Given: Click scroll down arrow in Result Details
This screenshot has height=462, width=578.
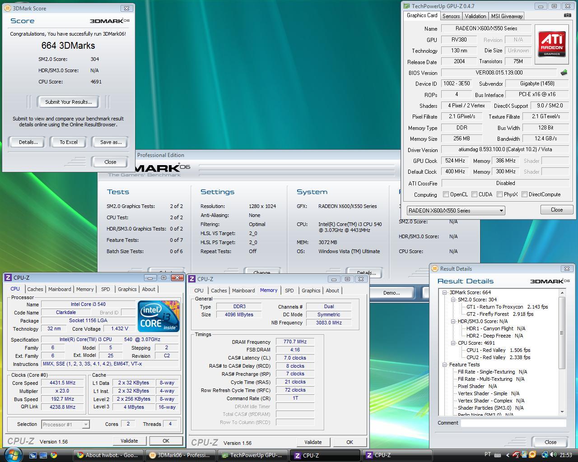Looking at the screenshot, I should pos(562,411).
